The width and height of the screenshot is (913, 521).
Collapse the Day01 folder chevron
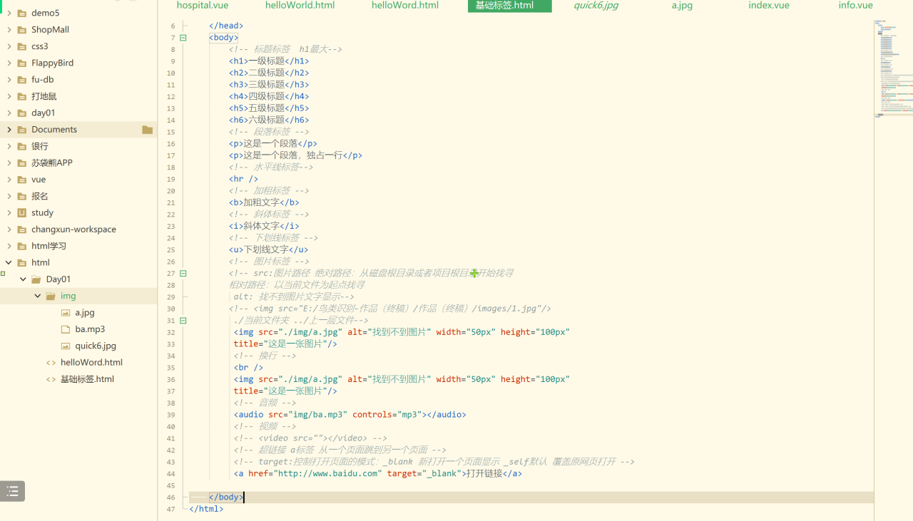pos(24,279)
